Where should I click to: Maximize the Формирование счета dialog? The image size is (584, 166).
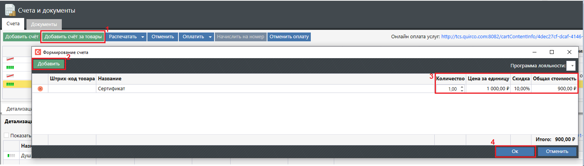[x=552, y=52]
